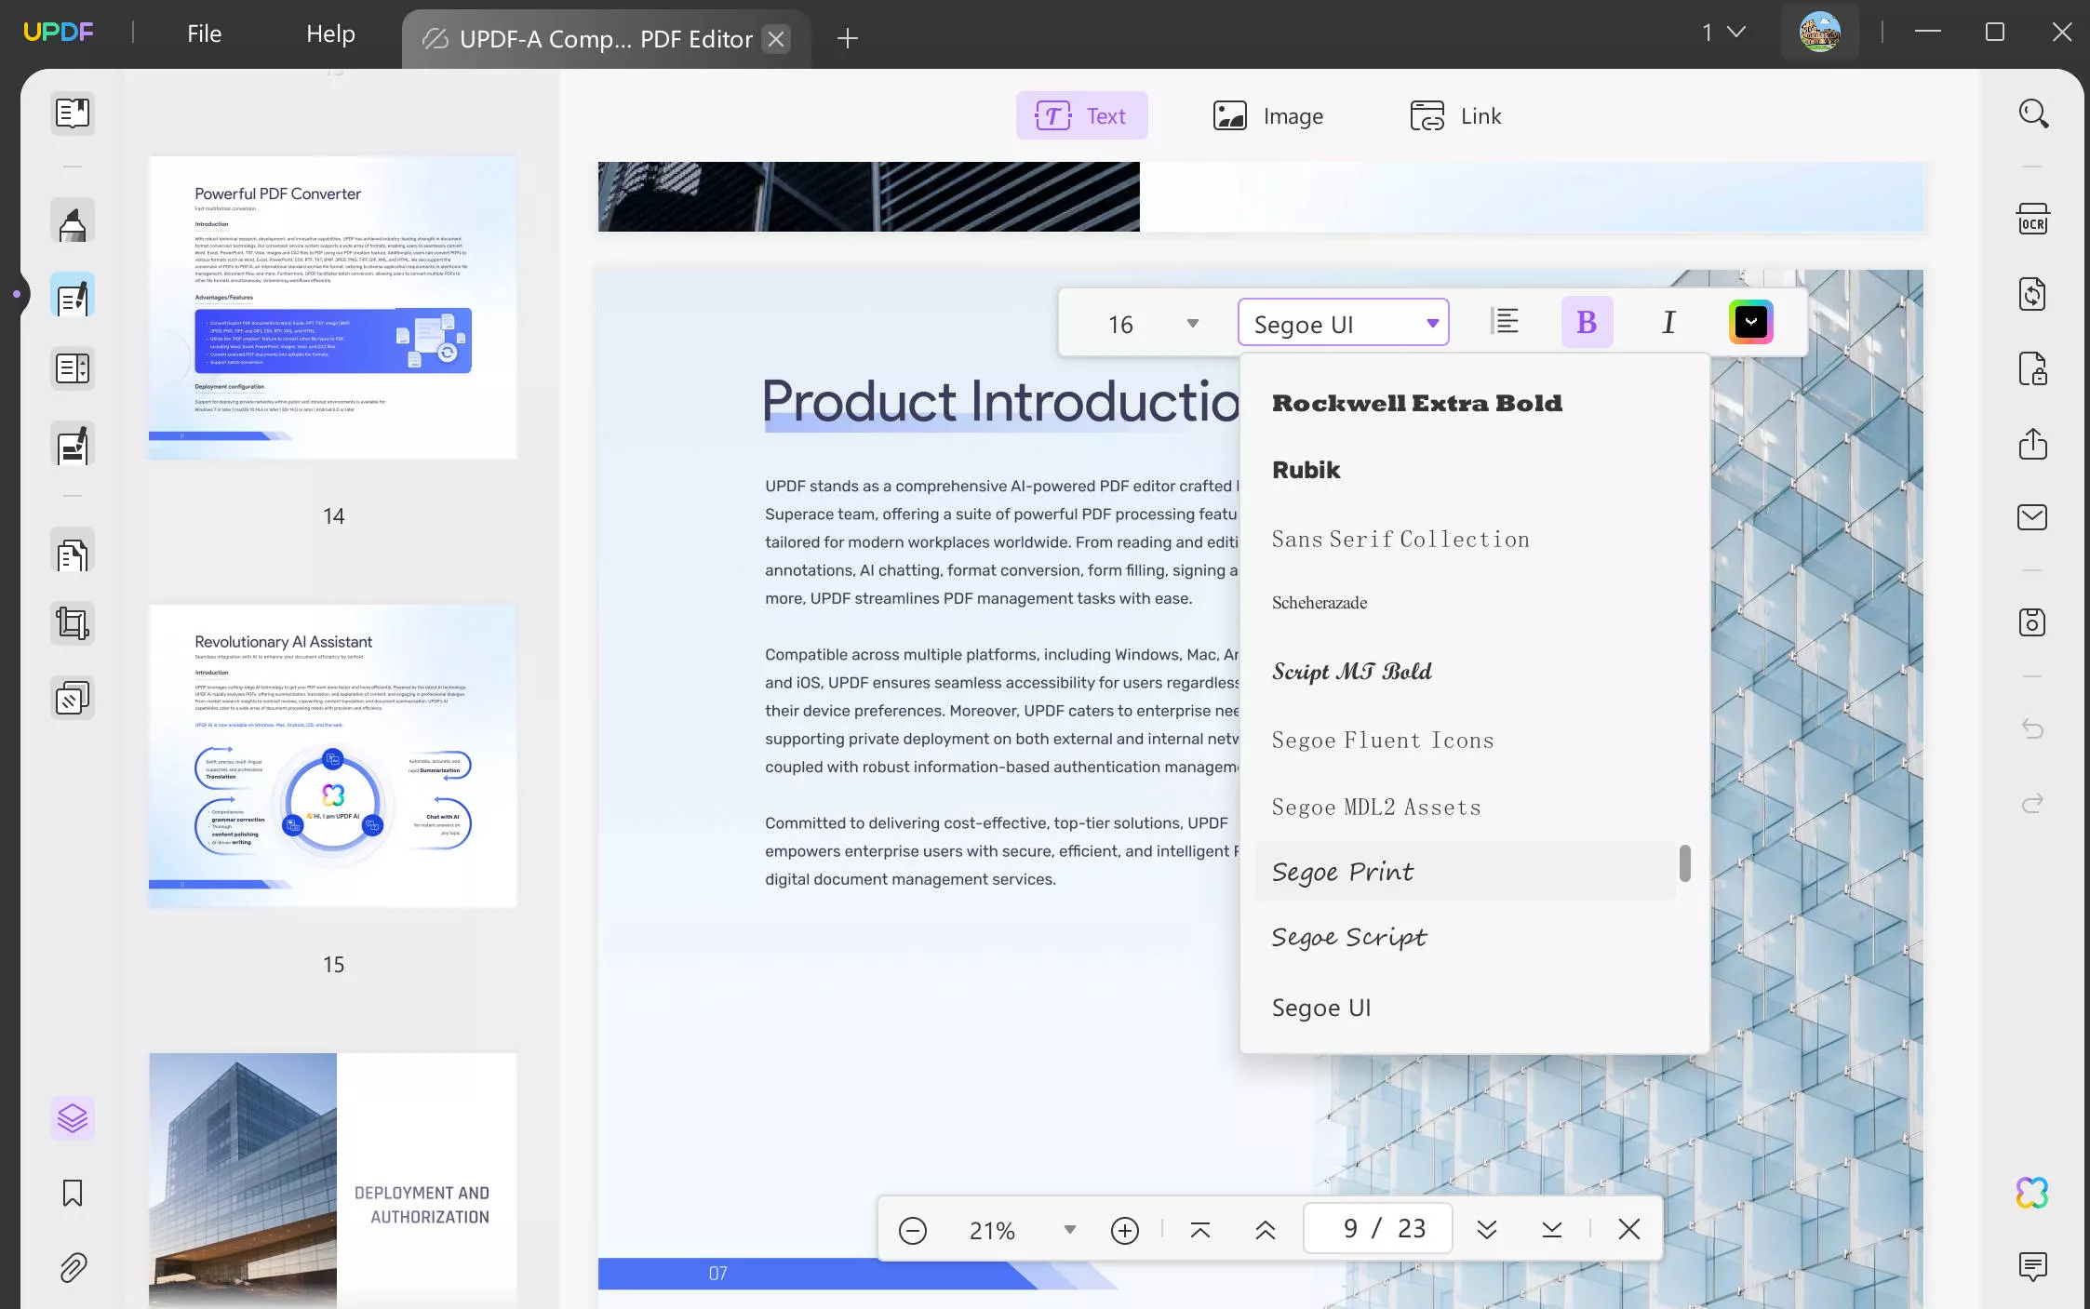The image size is (2090, 1309).
Task: Go to the previous page
Action: coord(1265,1230)
